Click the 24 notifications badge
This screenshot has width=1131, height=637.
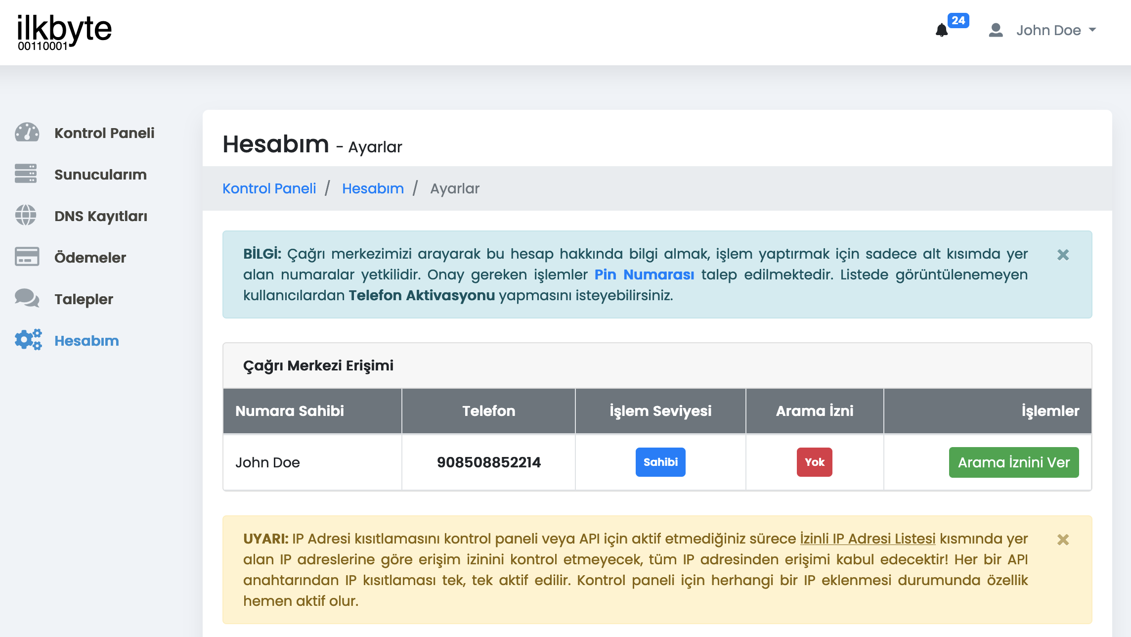pos(958,20)
